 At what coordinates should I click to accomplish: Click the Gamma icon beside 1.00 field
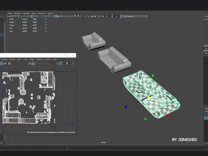(x=112, y=16)
